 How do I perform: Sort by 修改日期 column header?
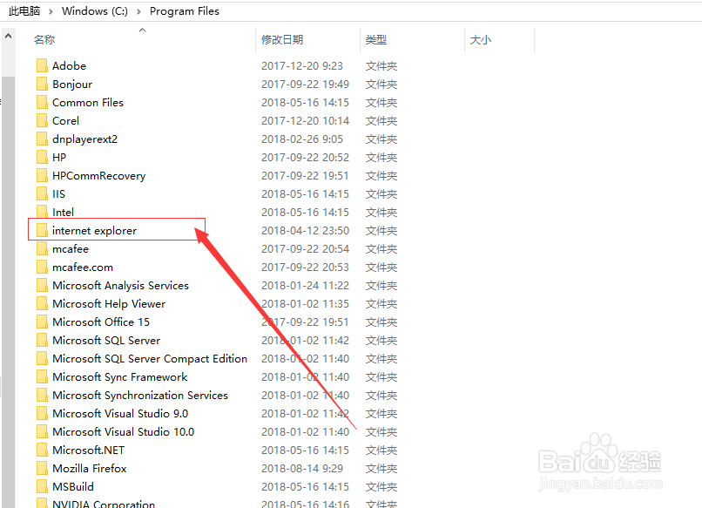coord(282,39)
